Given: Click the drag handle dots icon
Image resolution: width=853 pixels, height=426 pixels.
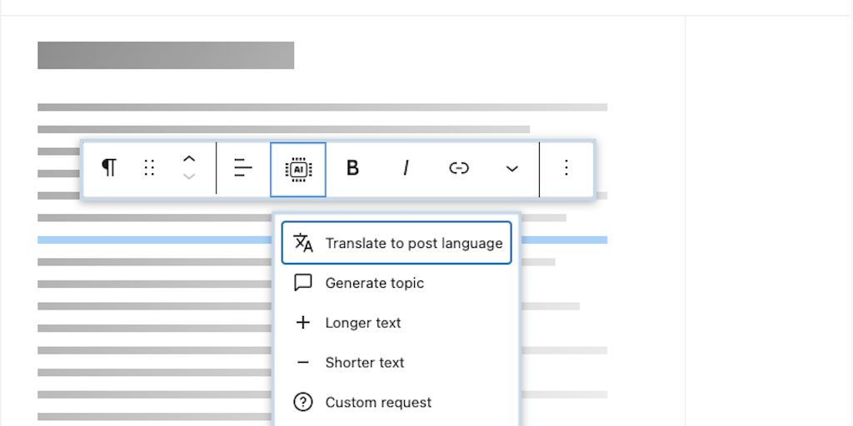Looking at the screenshot, I should pos(149,168).
